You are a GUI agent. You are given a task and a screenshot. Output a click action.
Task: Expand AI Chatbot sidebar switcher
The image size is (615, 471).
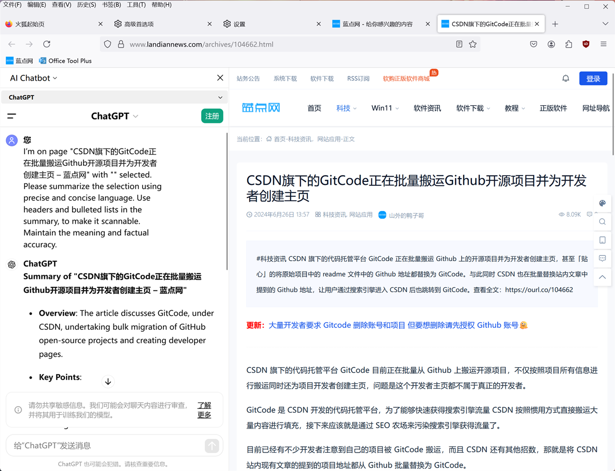(34, 78)
